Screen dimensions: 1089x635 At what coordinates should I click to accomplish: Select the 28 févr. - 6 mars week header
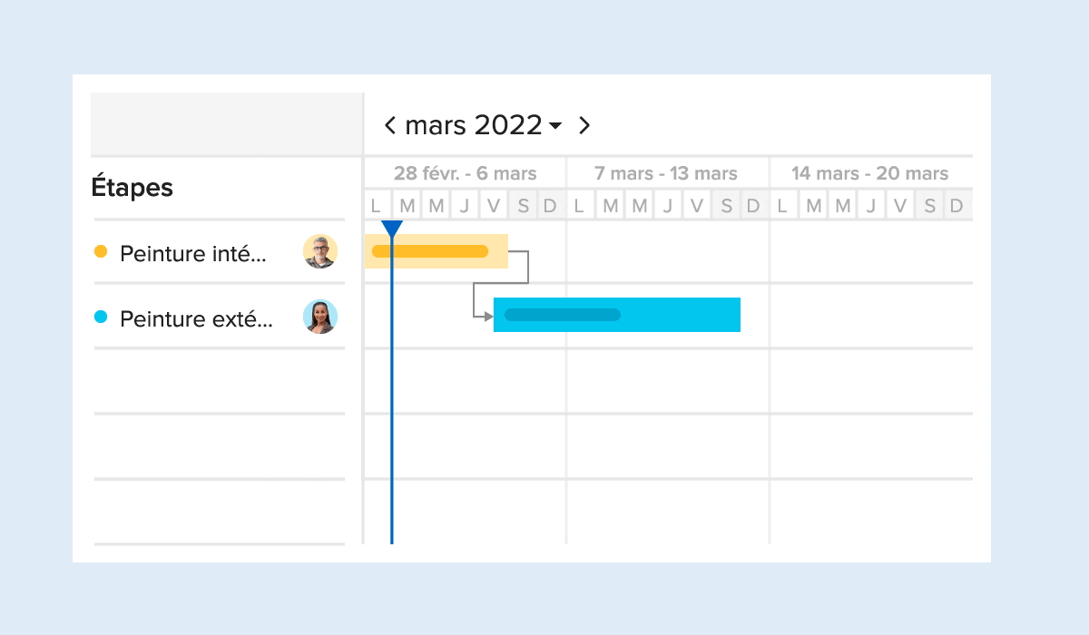point(465,173)
